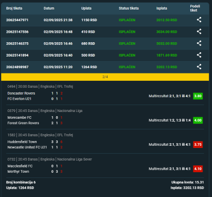Share ticket 20625146375
This screenshot has width=212, height=197.
pyautogui.click(x=199, y=43)
